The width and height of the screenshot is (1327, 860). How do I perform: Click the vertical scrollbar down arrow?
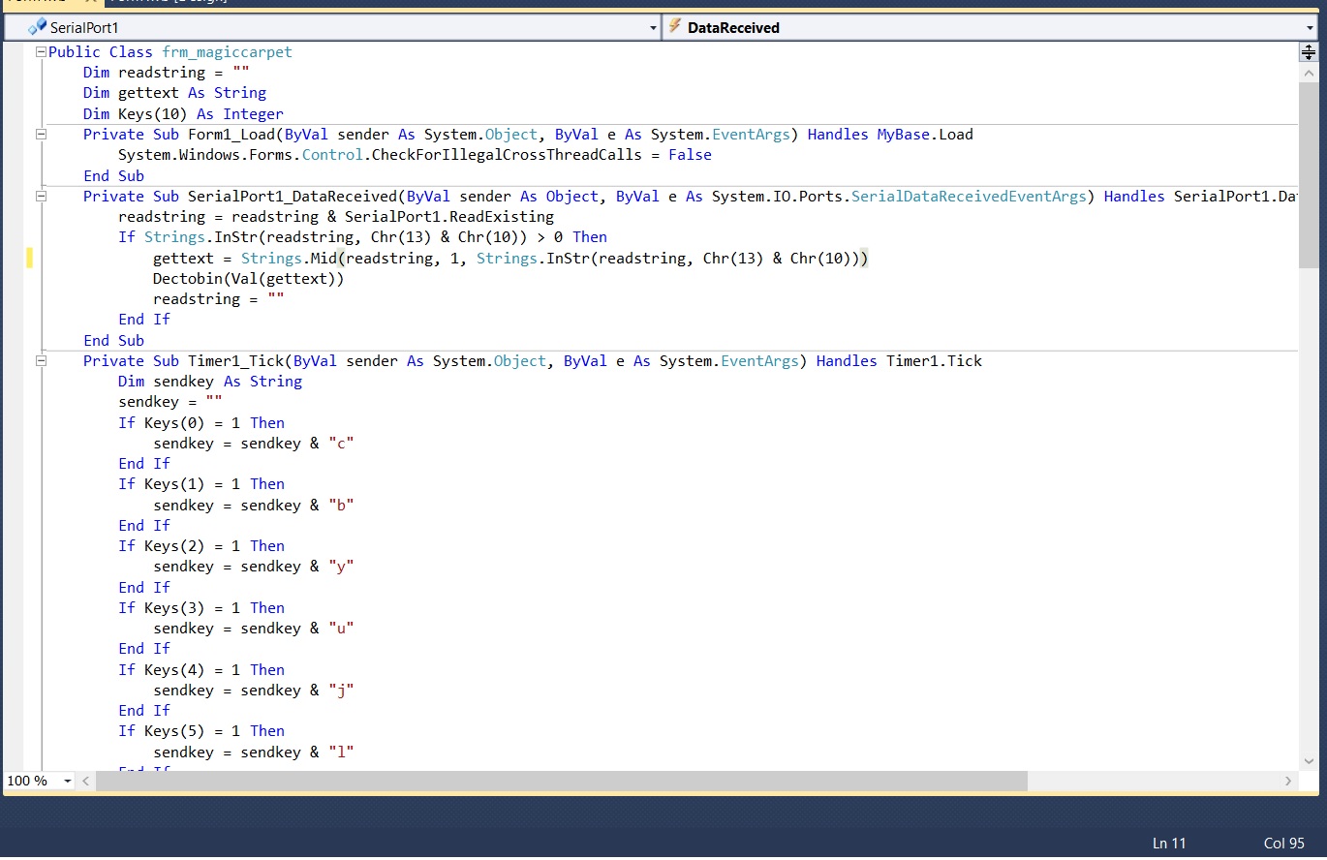1309,761
